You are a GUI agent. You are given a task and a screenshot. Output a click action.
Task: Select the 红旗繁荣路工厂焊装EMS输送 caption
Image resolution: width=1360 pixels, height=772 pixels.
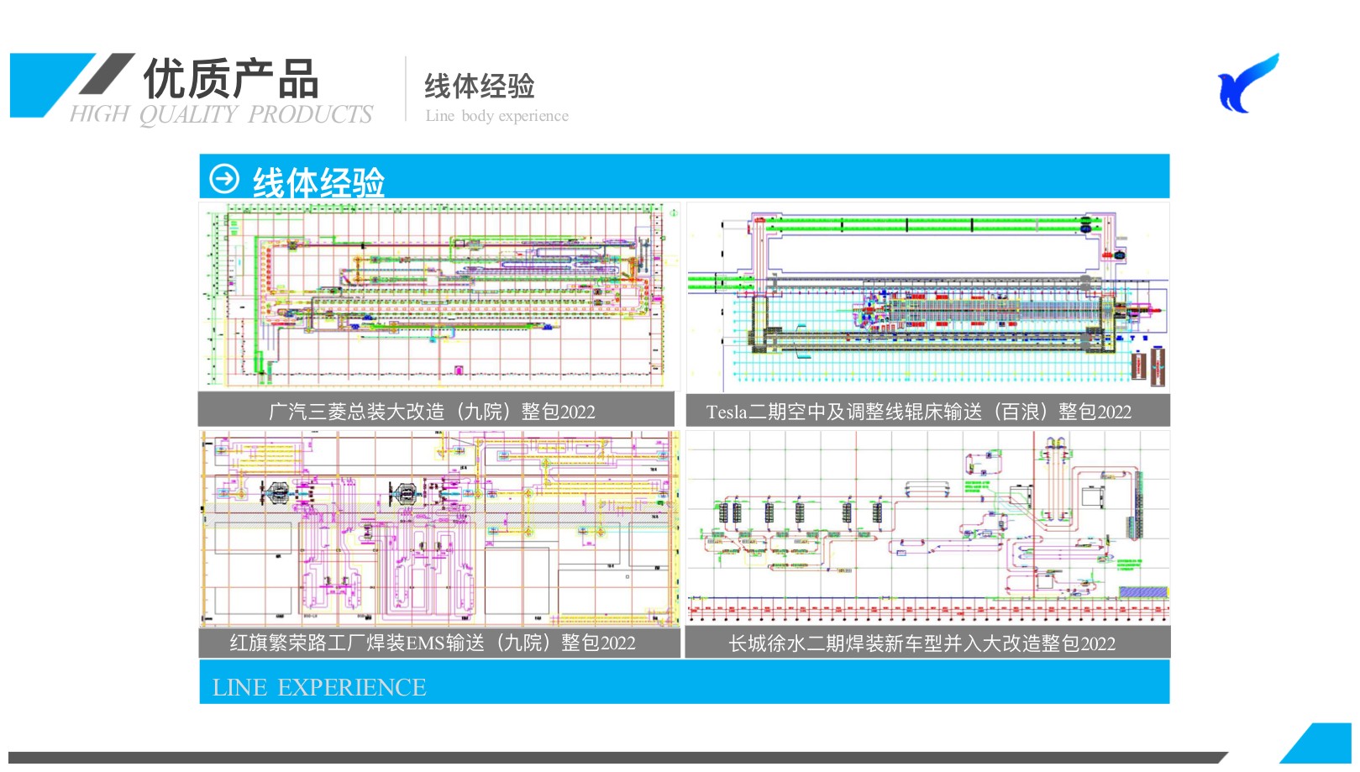coord(433,643)
